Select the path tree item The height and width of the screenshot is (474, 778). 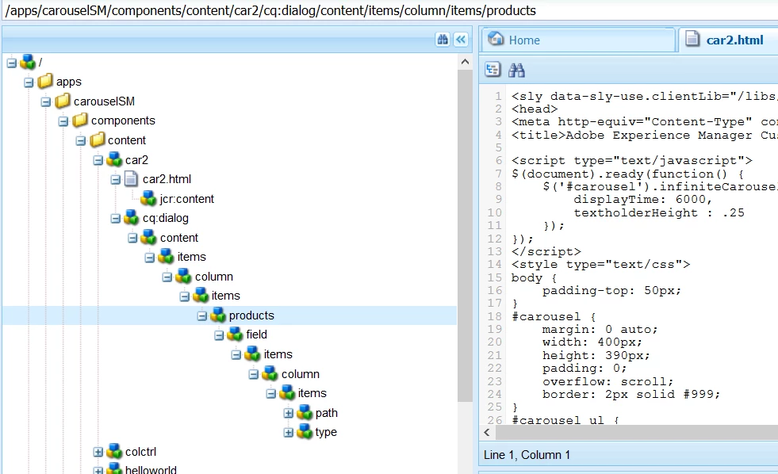pyautogui.click(x=327, y=413)
